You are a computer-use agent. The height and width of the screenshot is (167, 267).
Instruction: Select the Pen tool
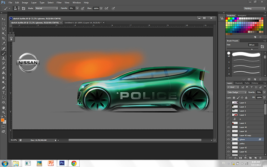point(4,88)
